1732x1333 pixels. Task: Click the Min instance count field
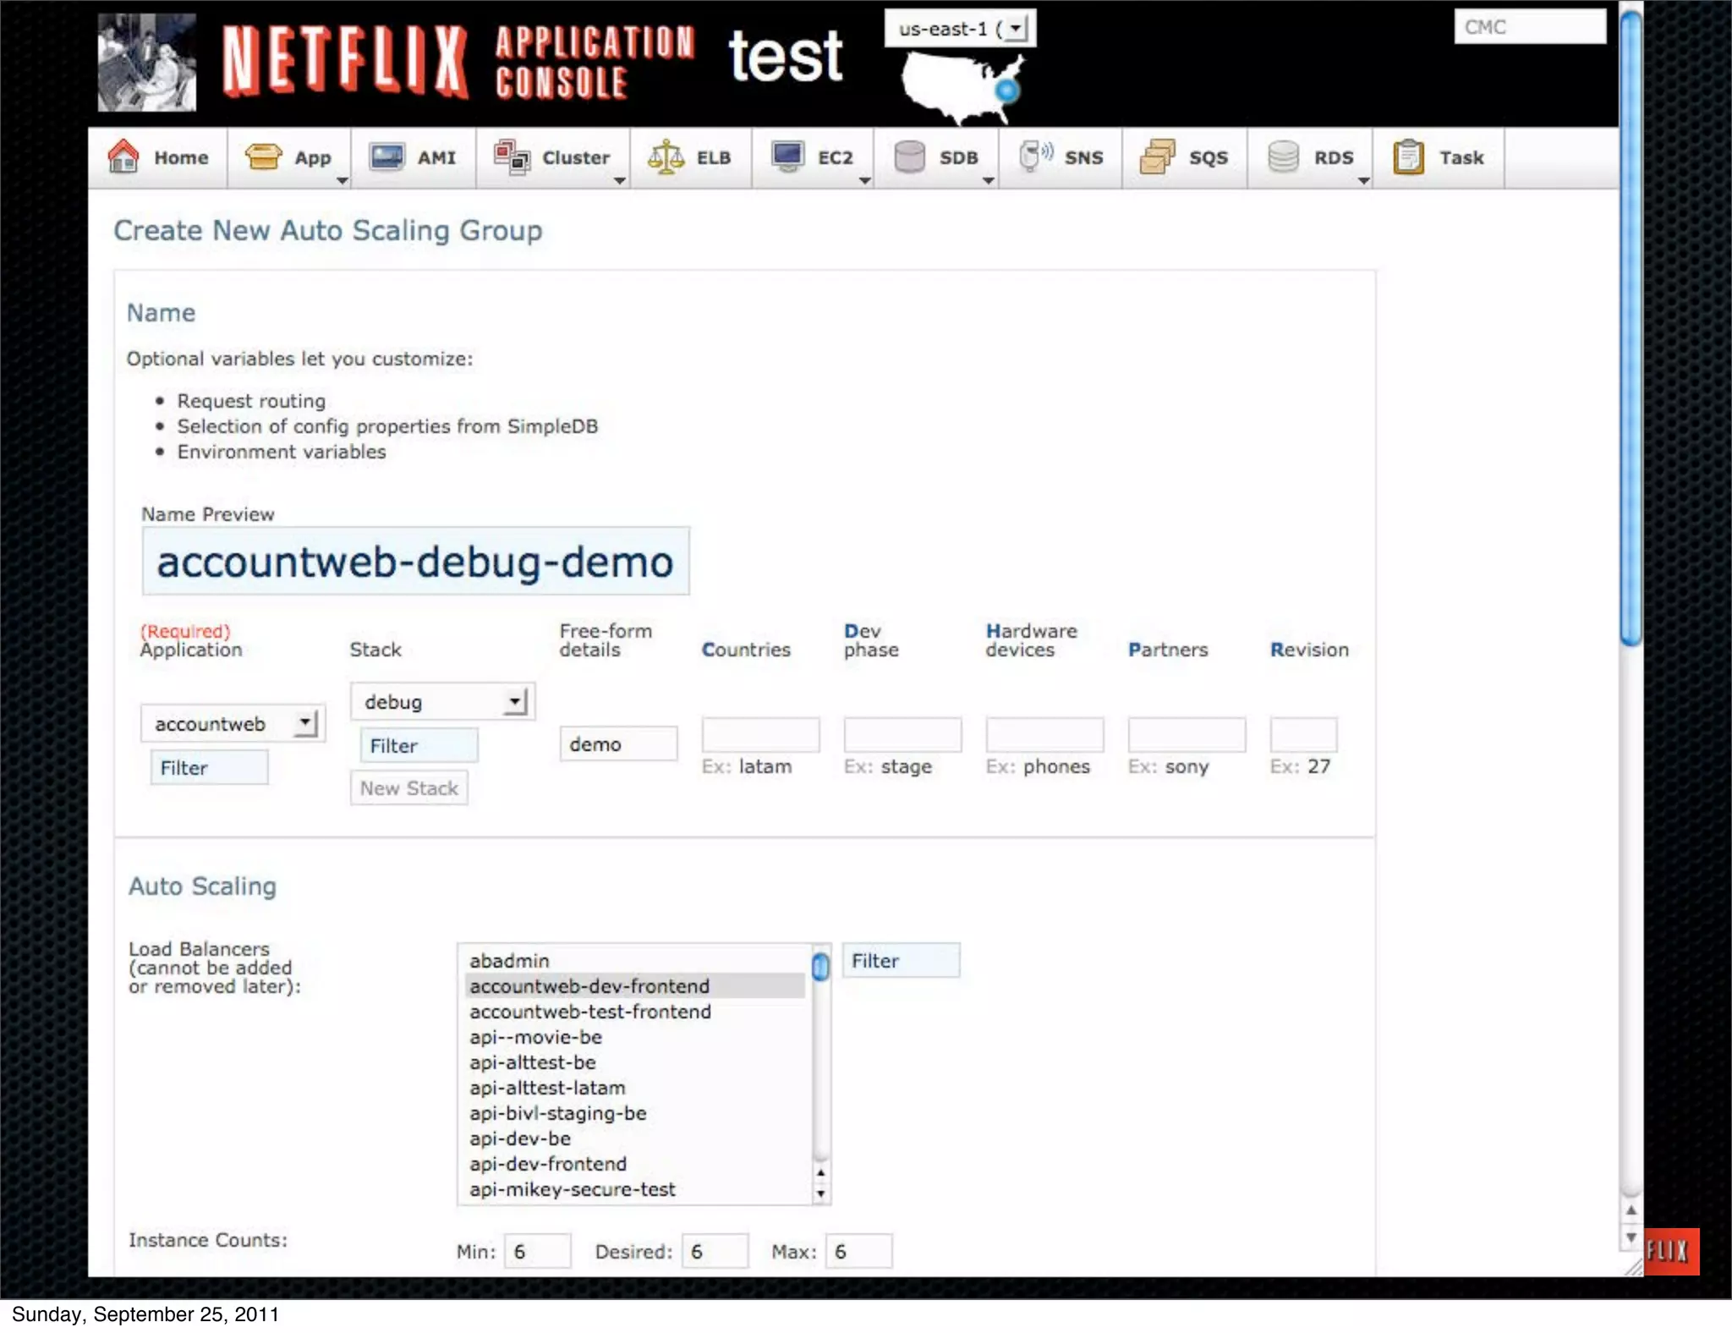[x=537, y=1251]
